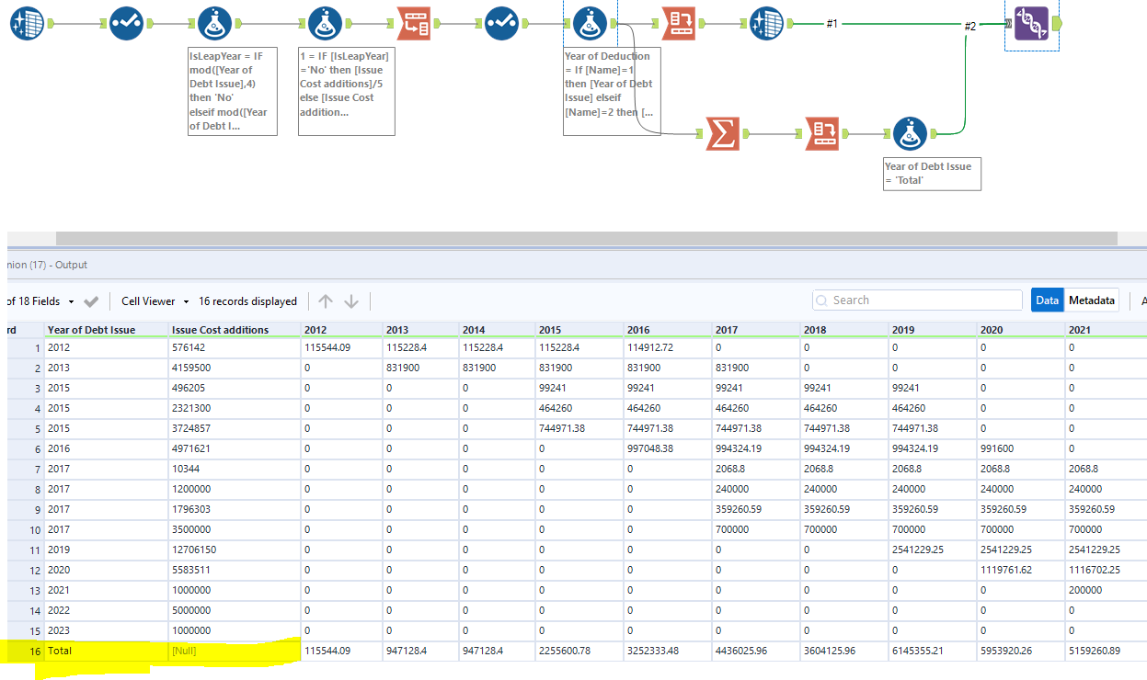Open the Cross Tab tool after the Summarize
The width and height of the screenshot is (1147, 680).
(x=822, y=134)
